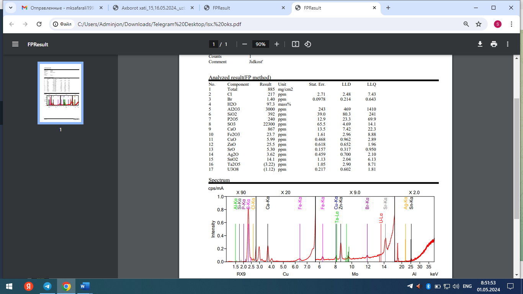This screenshot has height=294, width=523.
Task: Rotate the document counterclockwise
Action: click(308, 44)
